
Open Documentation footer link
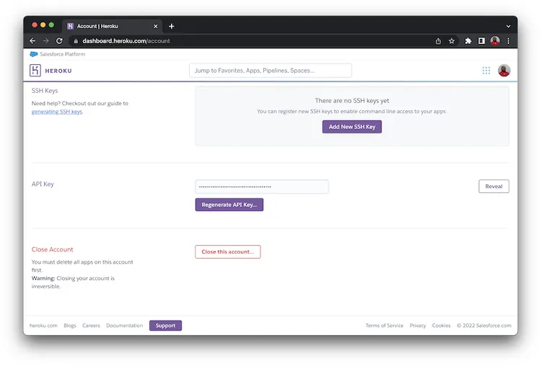[125, 326]
